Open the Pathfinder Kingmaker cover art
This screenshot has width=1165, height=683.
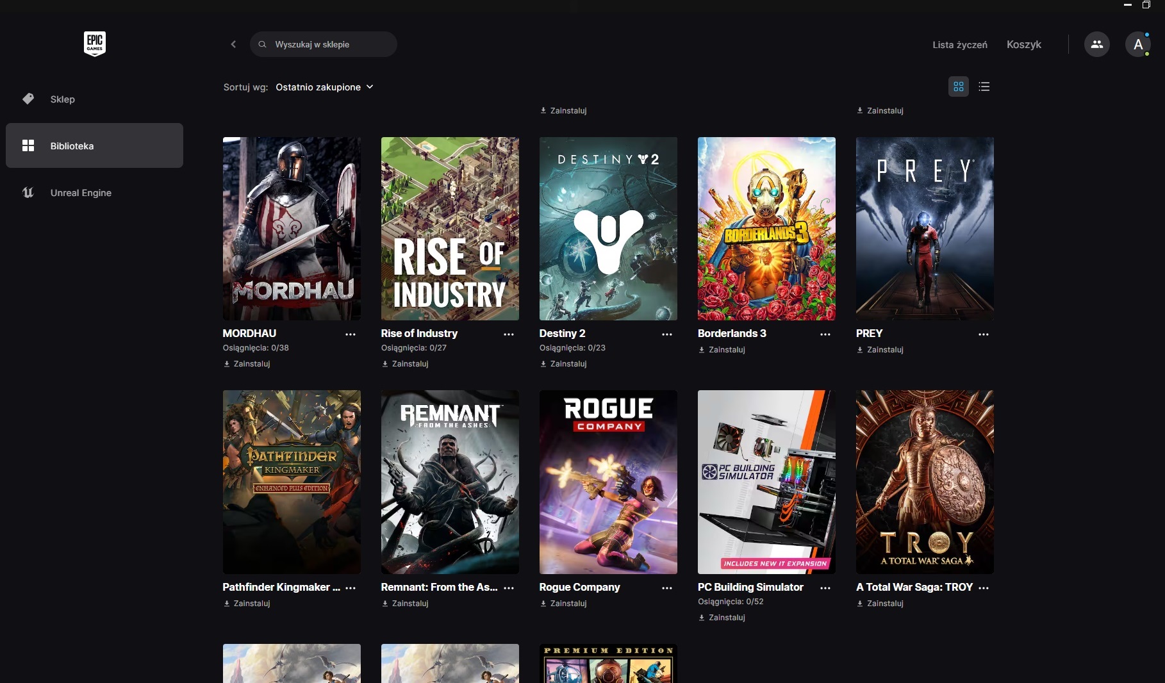[x=292, y=482]
